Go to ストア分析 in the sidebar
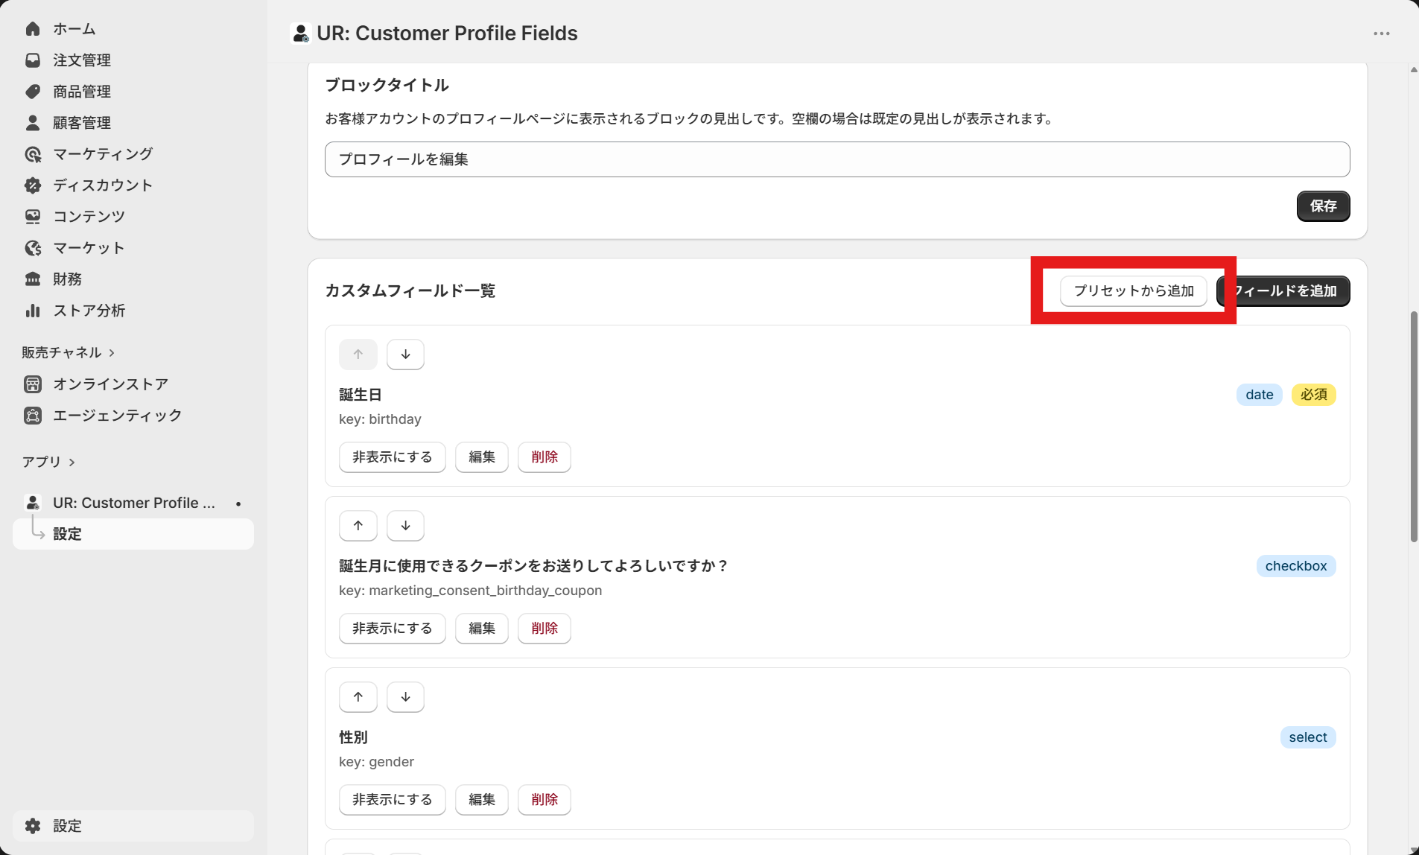 (89, 311)
